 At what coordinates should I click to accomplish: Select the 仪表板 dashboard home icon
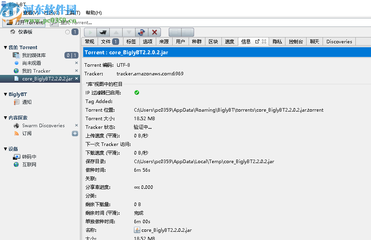click(12, 32)
